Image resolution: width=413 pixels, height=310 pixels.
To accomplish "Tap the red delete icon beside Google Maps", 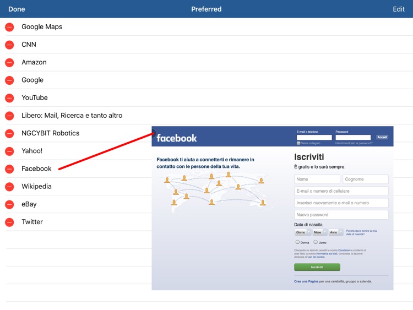I will coord(9,27).
